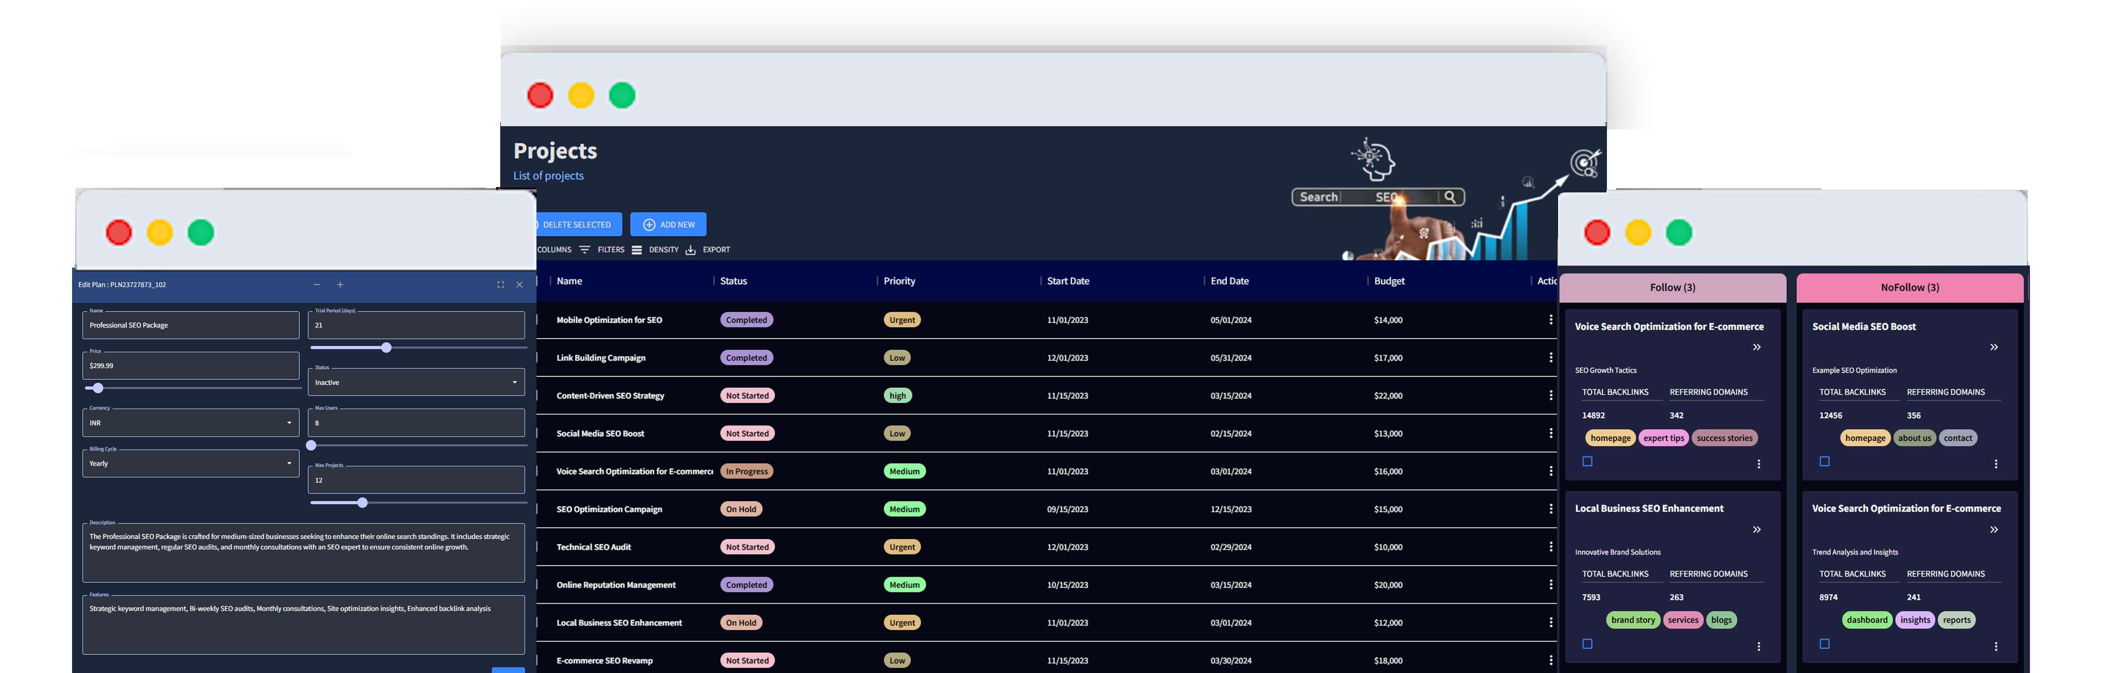The height and width of the screenshot is (673, 2104).
Task: Select the checkbox on Local Business SEO Enhancement card
Action: tap(1587, 644)
